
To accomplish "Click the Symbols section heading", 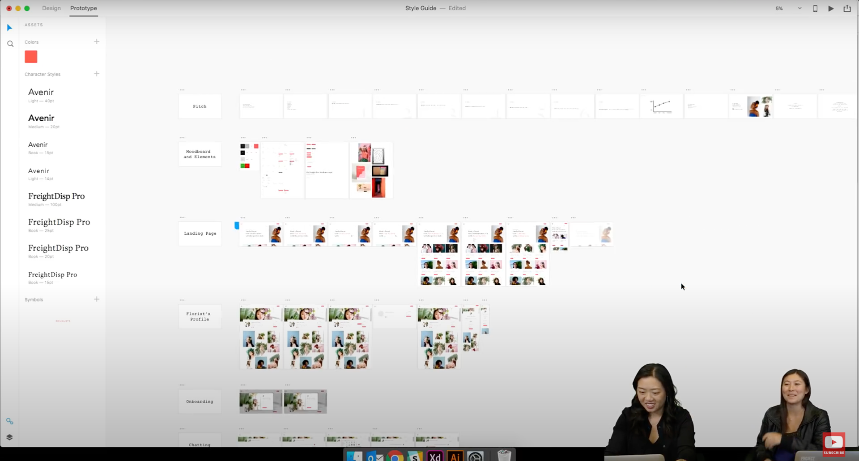I will pyautogui.click(x=34, y=300).
